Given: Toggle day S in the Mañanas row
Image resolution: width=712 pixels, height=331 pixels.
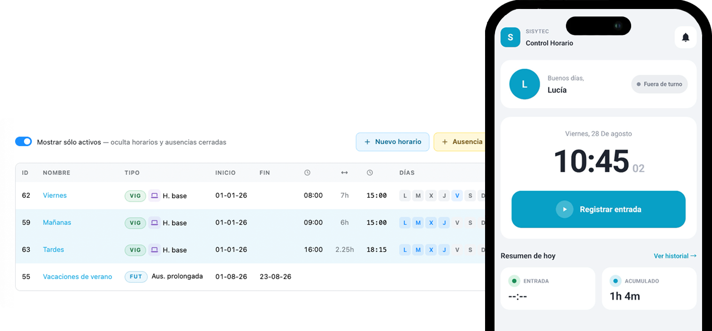Looking at the screenshot, I should tap(470, 222).
